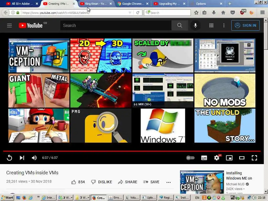This screenshot has height=201, width=268.
Task: Open the YouTube hamburger guide menu
Action: 9,25
